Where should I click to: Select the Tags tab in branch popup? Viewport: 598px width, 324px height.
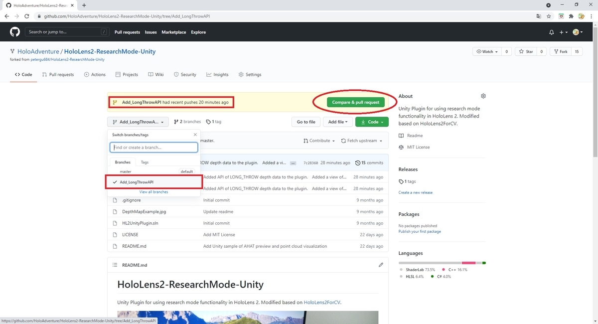pyautogui.click(x=145, y=162)
